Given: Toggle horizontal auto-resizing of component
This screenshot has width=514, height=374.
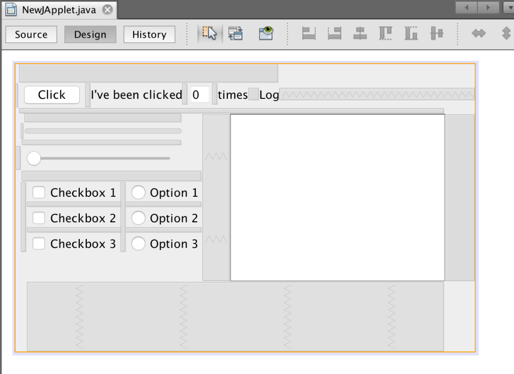Looking at the screenshot, I should pos(478,33).
